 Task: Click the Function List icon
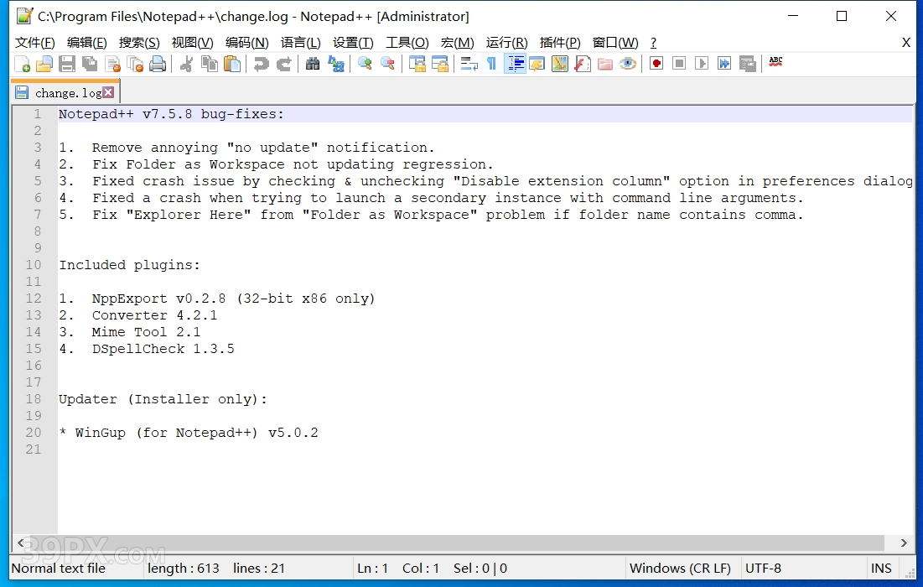pos(583,64)
